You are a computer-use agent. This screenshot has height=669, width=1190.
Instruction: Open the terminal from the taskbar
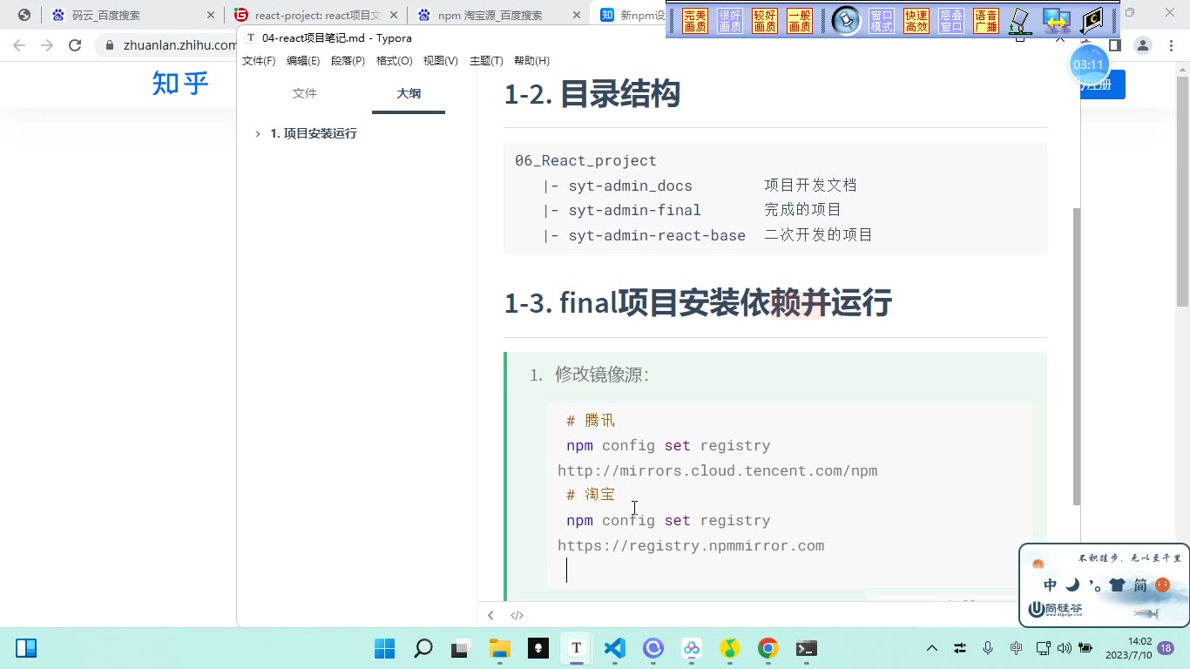click(x=806, y=648)
